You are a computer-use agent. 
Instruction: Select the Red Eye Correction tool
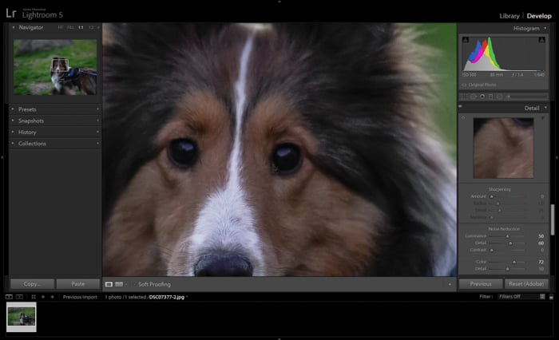click(x=482, y=97)
